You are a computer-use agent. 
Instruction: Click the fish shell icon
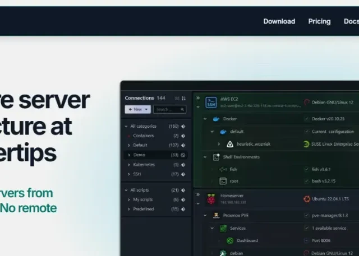223,169
